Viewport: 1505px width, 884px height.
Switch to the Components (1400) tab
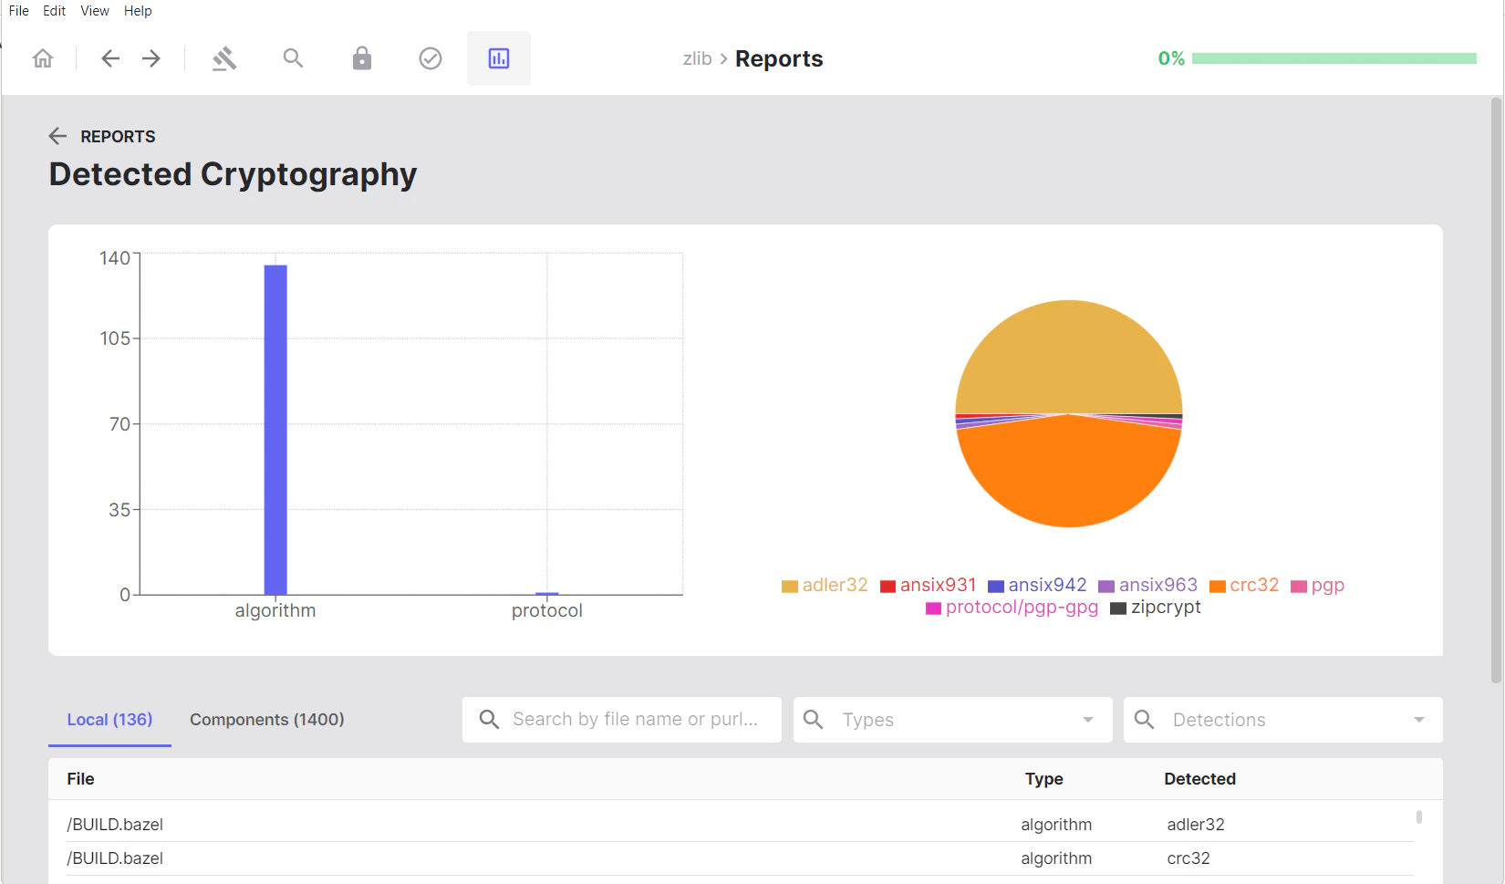tap(267, 720)
